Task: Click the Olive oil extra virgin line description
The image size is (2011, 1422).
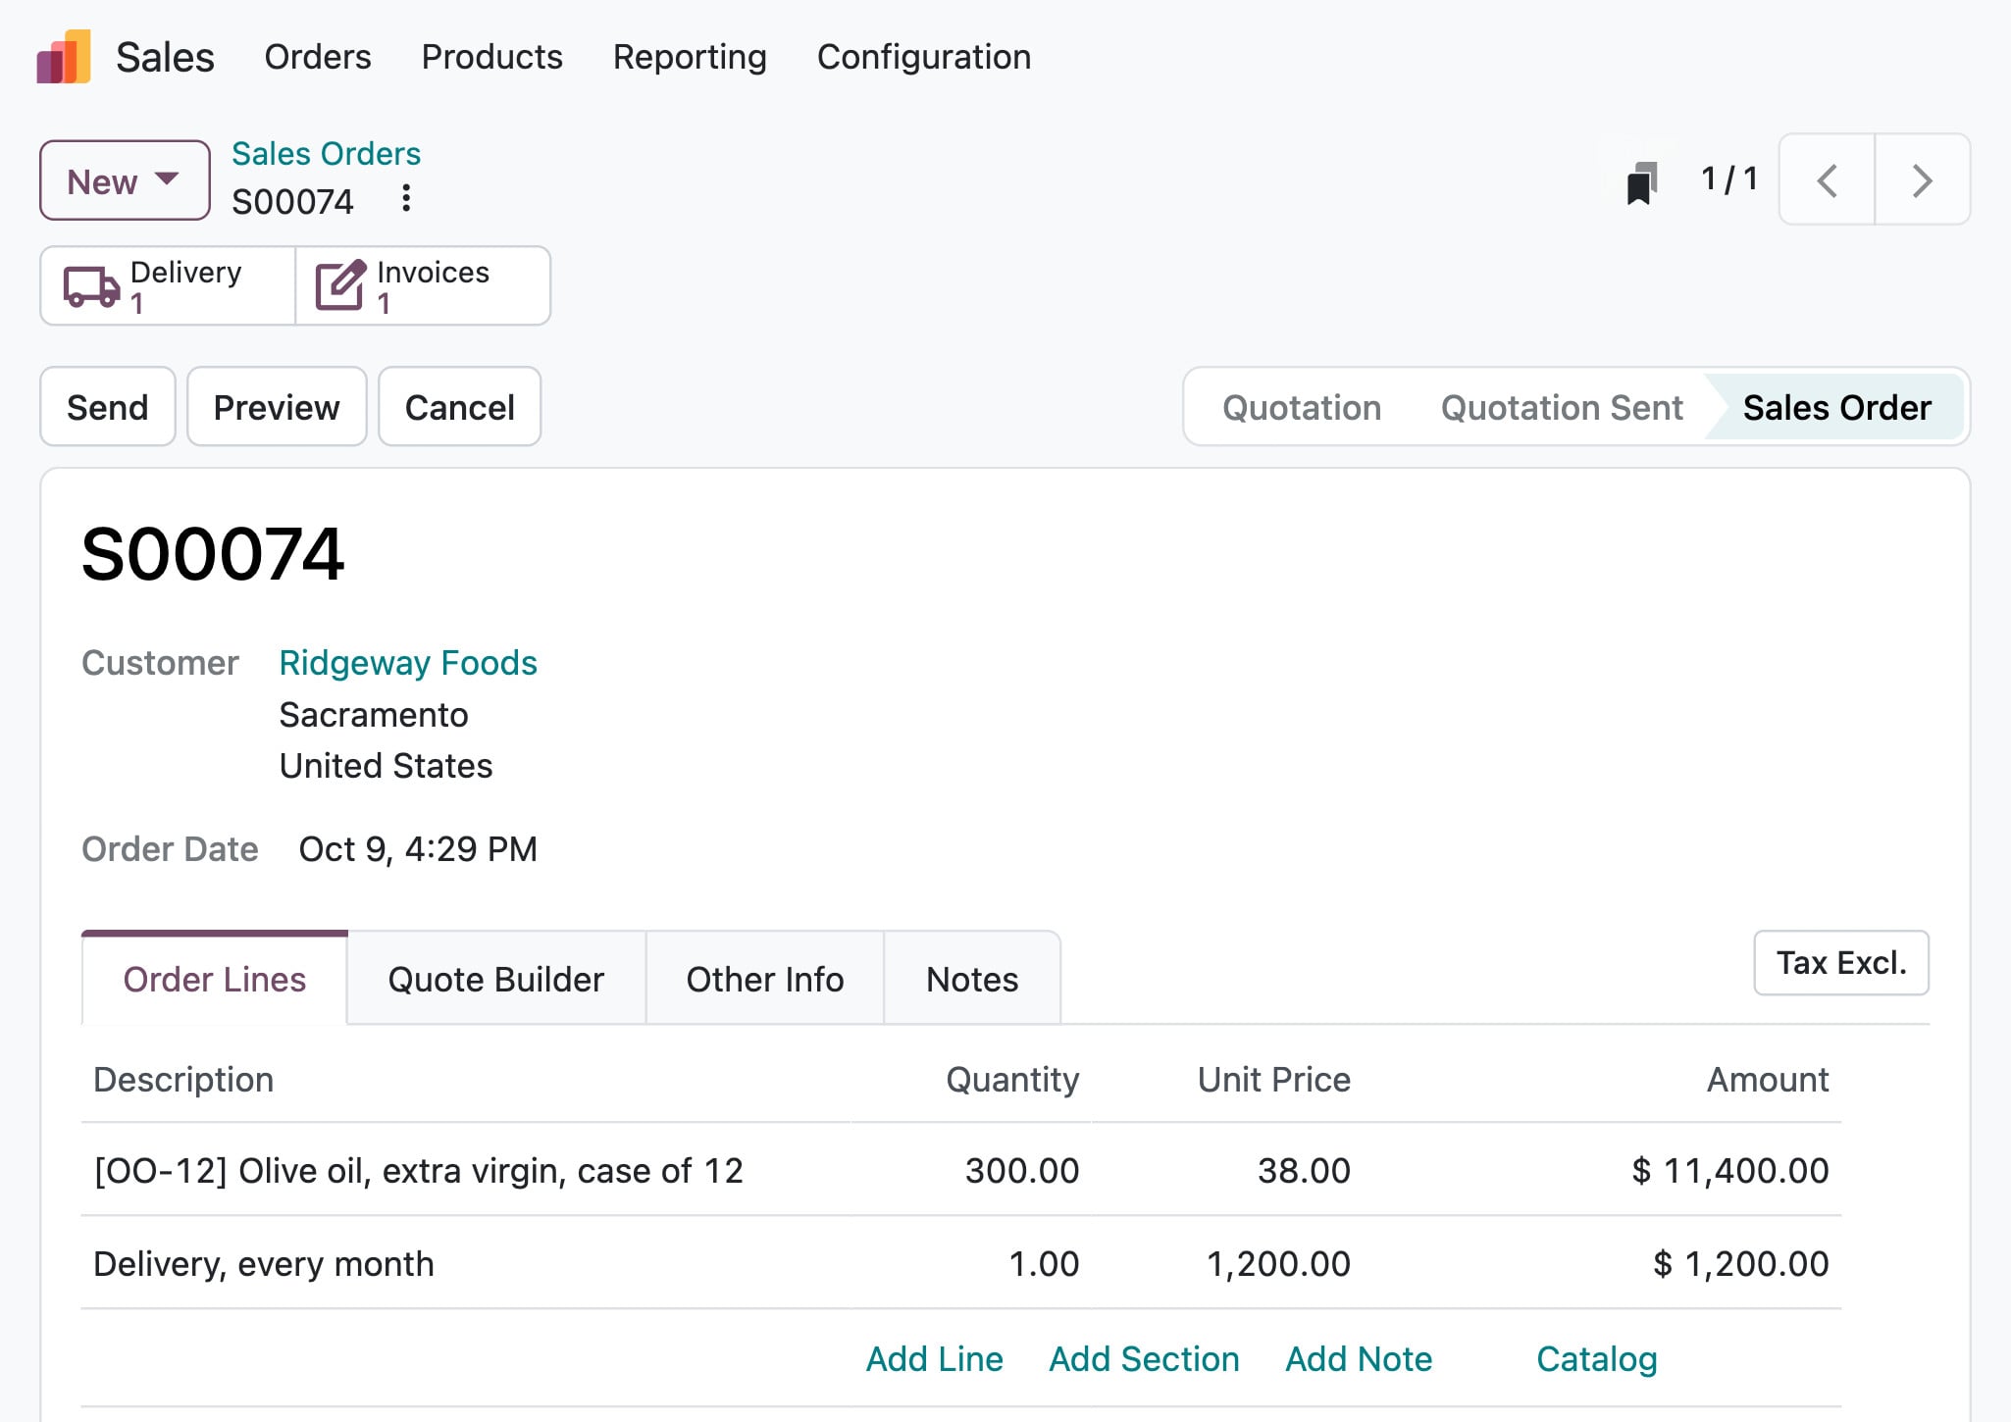Action: 419,1170
